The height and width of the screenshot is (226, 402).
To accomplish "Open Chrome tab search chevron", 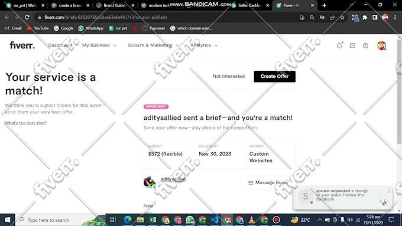I will pyautogui.click(x=351, y=5).
